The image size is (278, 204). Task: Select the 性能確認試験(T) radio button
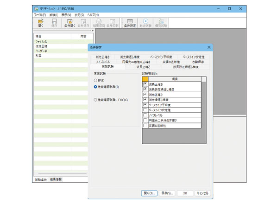95,87
